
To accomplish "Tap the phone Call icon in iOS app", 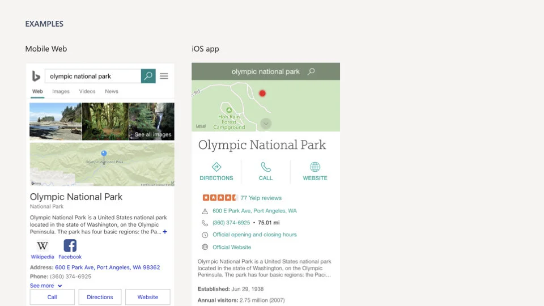I will [x=266, y=167].
